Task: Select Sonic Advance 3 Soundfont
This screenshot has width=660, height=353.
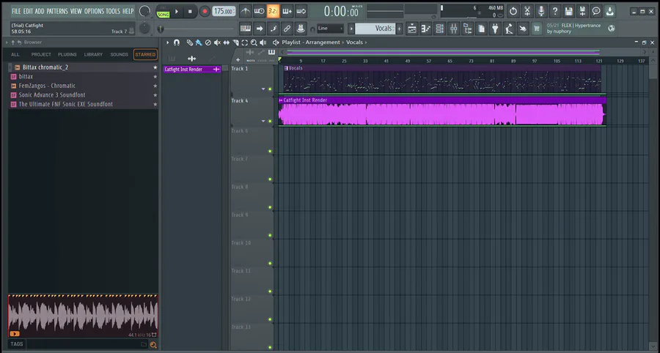Action: point(82,95)
